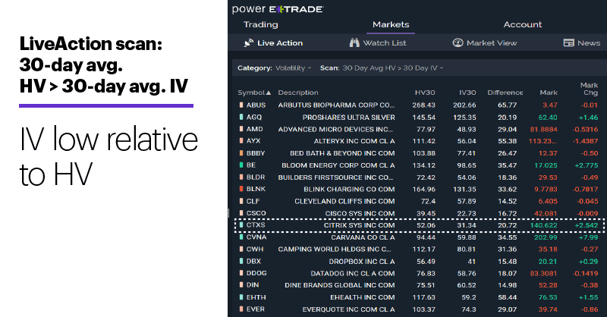Image resolution: width=607 pixels, height=317 pixels.
Task: Click the Live Action satellite icon
Action: tap(249, 43)
